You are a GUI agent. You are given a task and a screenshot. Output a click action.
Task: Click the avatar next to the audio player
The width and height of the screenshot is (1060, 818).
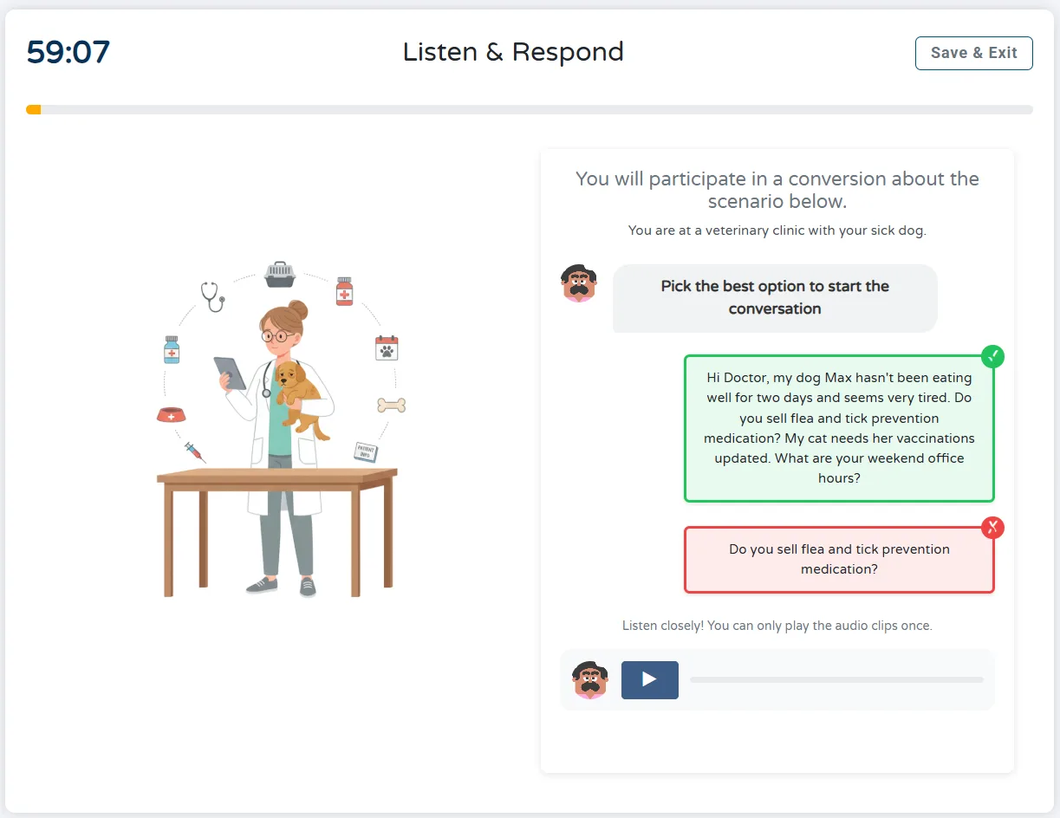589,680
